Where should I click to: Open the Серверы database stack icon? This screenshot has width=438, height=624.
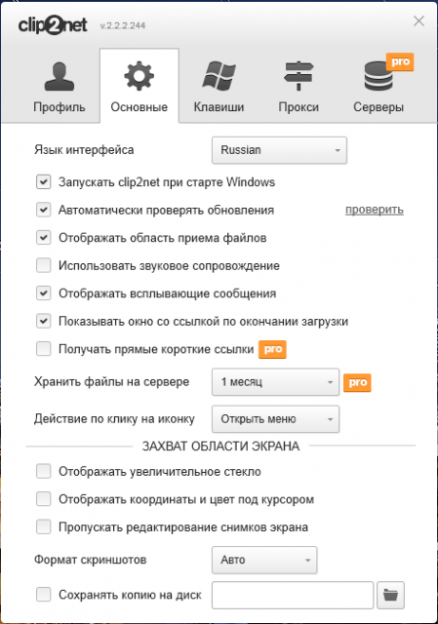[x=378, y=76]
